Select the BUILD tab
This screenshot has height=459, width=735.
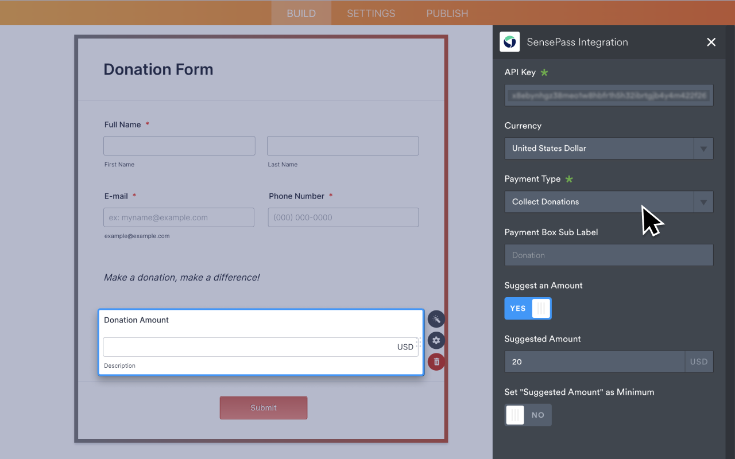301,13
